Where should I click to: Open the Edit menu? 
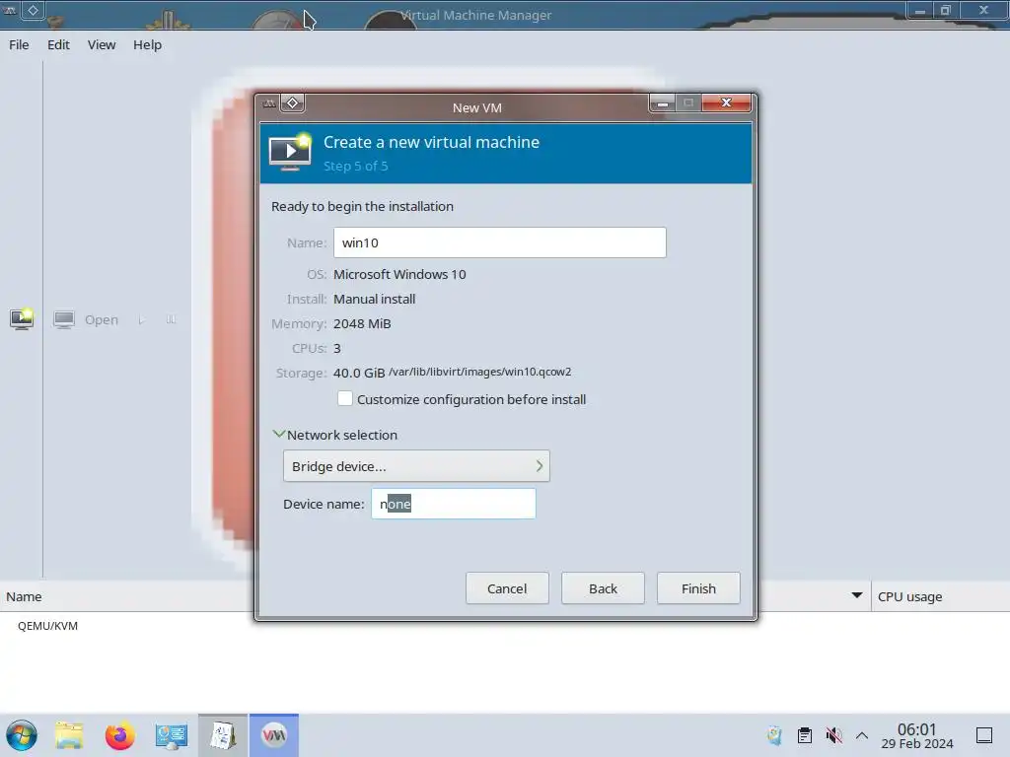pos(58,44)
